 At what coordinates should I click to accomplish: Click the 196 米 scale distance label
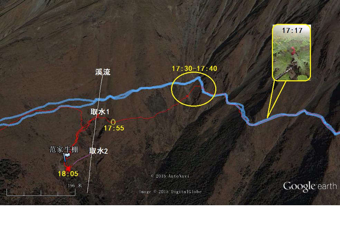(x=75, y=186)
